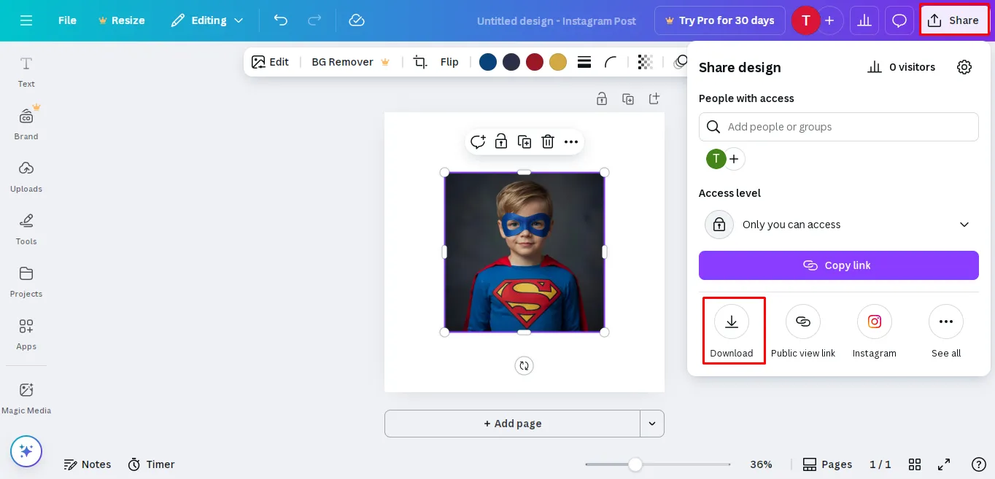Click the rotate handle below the image
Image resolution: width=995 pixels, height=479 pixels.
524,365
